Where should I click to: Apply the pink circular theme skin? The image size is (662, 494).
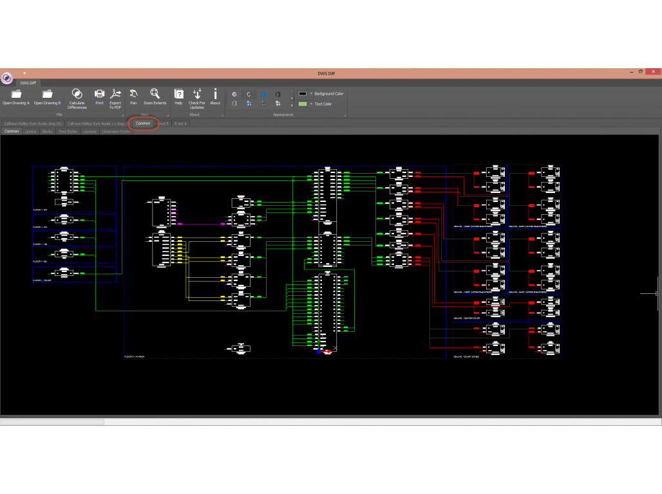tap(234, 94)
